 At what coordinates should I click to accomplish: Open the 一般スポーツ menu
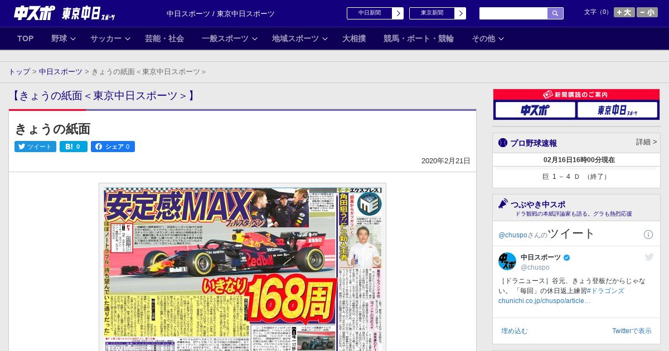coord(225,38)
